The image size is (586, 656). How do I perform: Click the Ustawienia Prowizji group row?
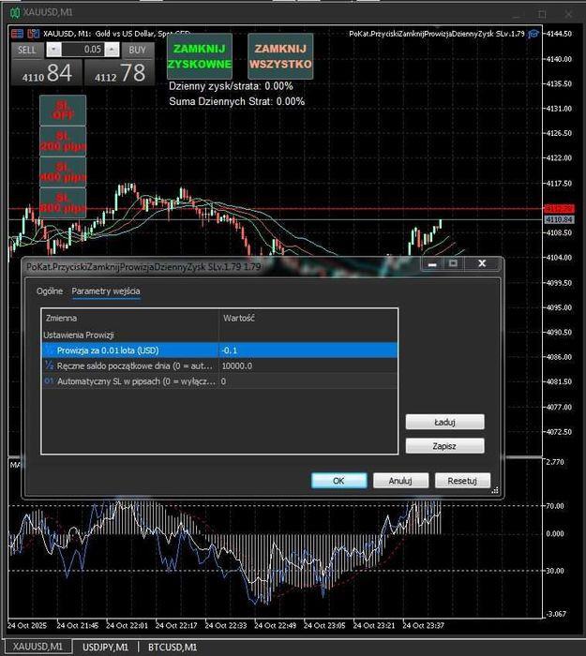coord(219,335)
